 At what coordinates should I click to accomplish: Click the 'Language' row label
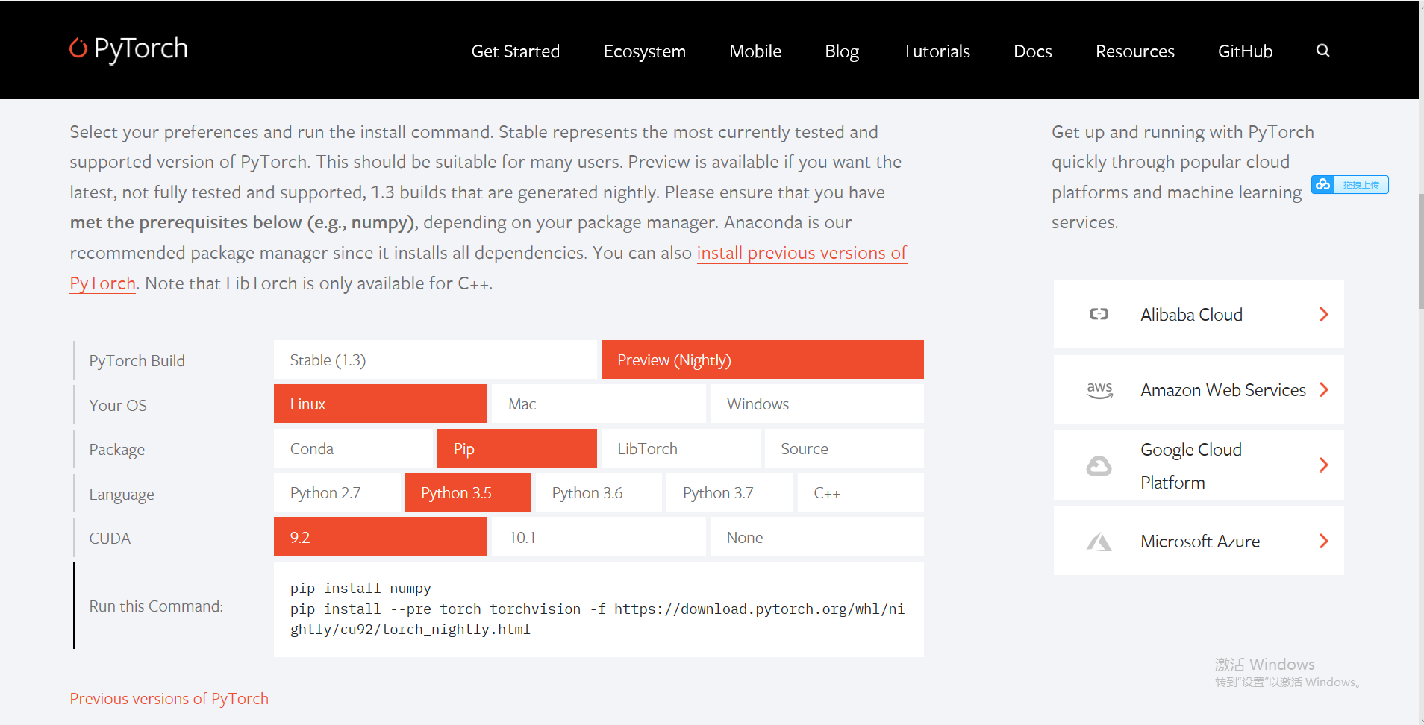tap(122, 495)
